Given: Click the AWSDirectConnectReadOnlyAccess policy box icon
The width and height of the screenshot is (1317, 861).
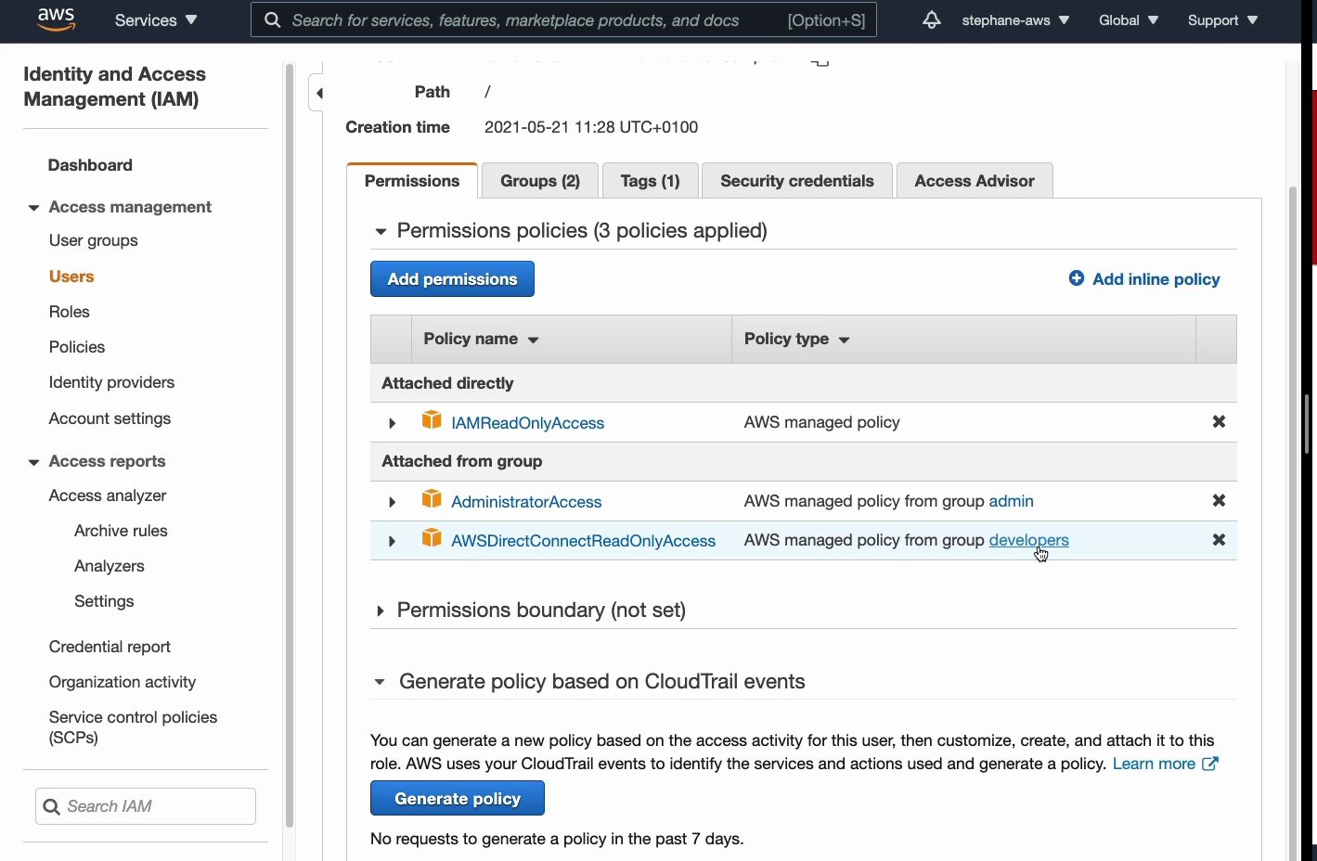Looking at the screenshot, I should coord(432,538).
